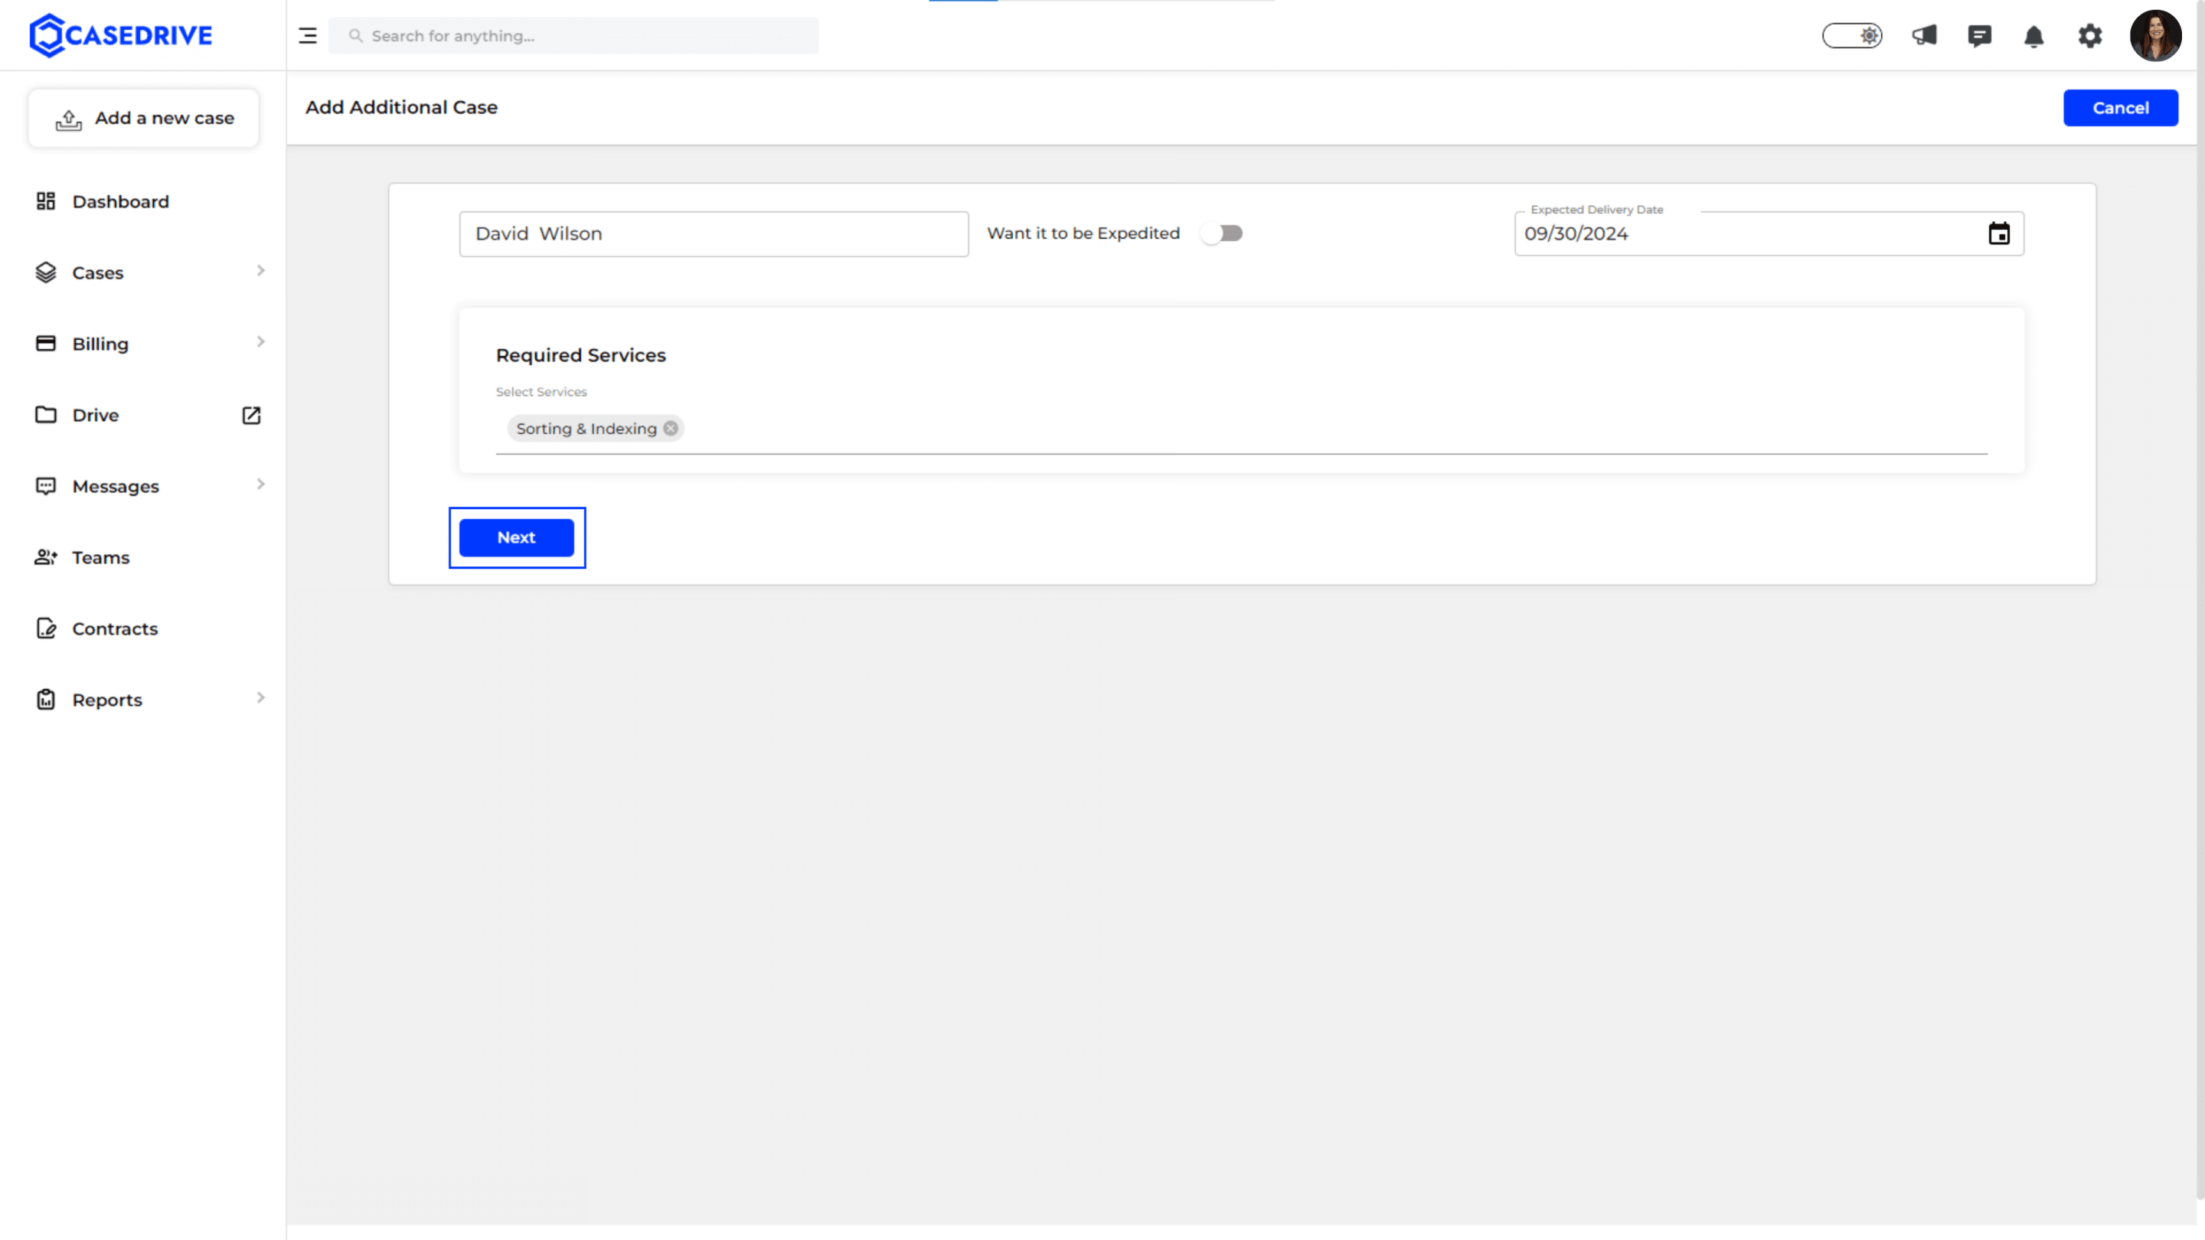Click the Sorting & Indexing chip label

586,429
